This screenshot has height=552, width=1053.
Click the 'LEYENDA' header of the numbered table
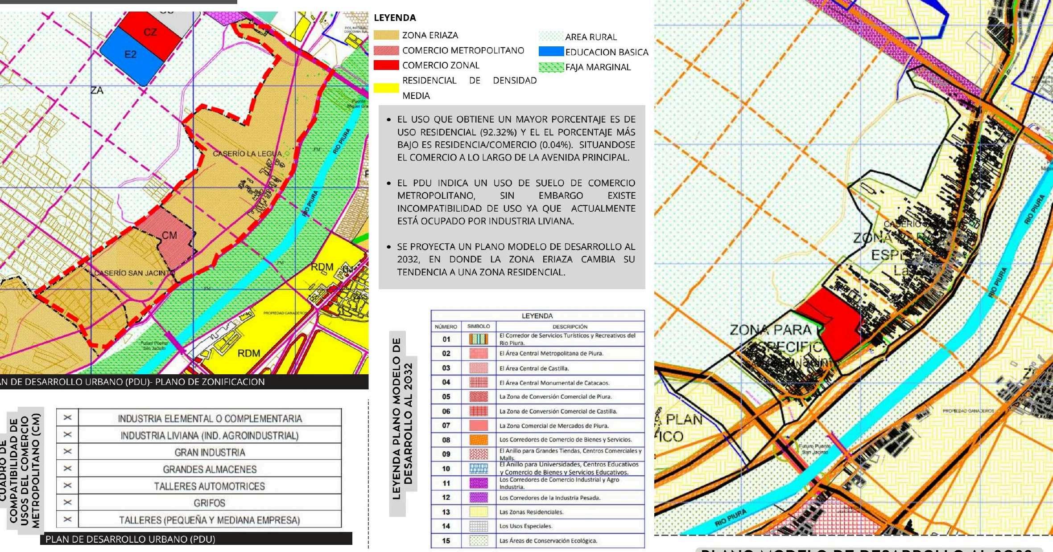point(537,316)
